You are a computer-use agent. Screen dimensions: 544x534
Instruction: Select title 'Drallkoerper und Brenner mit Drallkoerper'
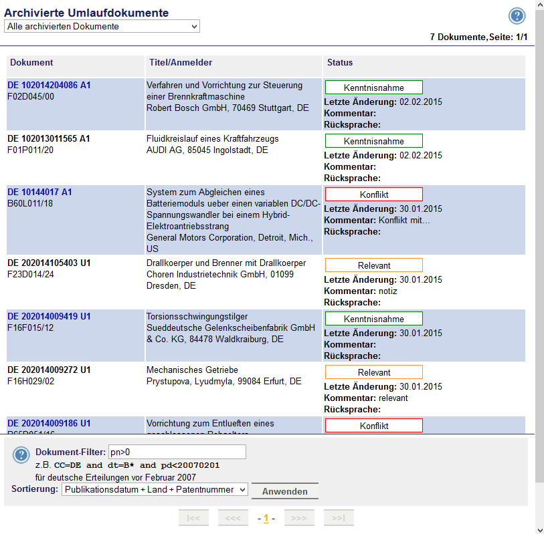coord(226,263)
